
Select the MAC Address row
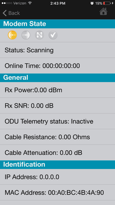click(x=57, y=192)
